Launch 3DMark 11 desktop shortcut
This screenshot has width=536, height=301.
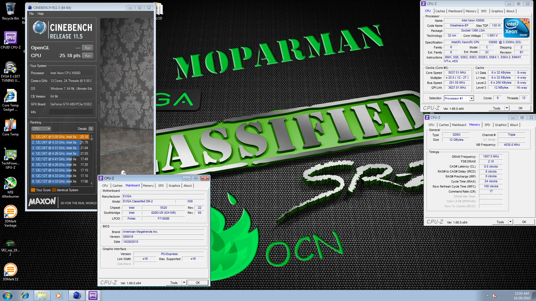10,272
